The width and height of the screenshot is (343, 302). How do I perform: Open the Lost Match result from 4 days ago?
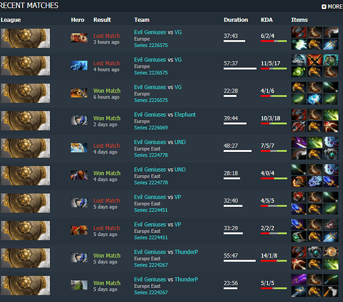(106, 146)
